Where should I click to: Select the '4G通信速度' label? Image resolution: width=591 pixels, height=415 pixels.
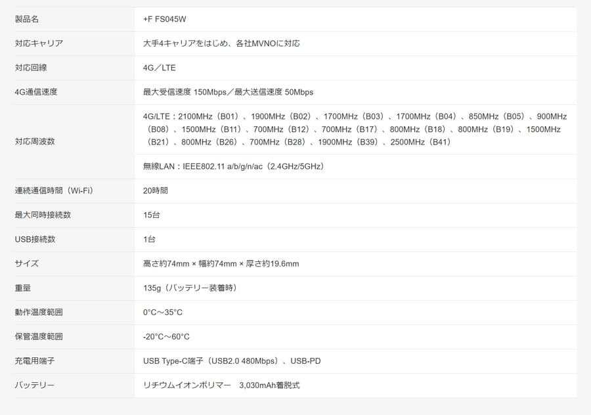point(36,92)
